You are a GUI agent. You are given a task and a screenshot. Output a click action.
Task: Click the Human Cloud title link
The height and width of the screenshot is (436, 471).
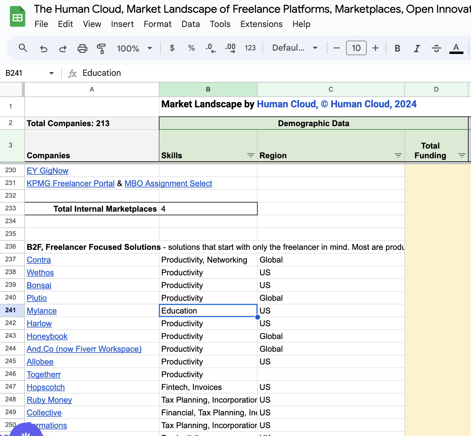336,104
